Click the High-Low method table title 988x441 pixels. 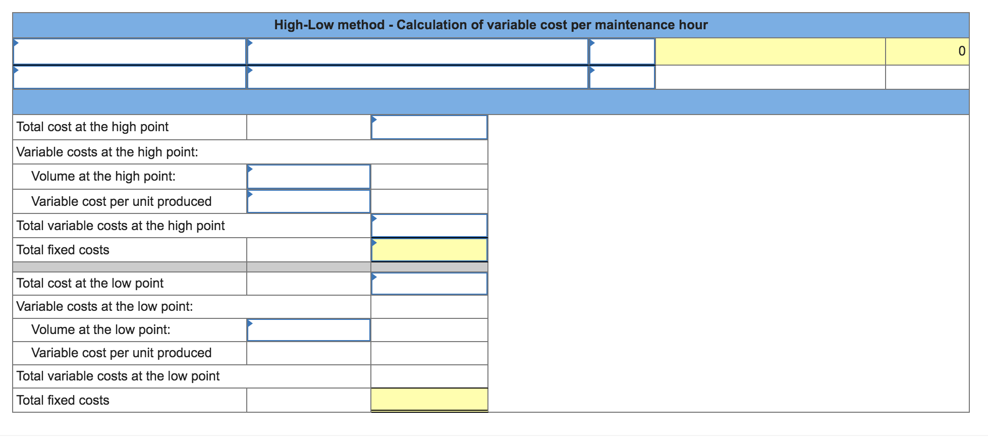tap(491, 25)
